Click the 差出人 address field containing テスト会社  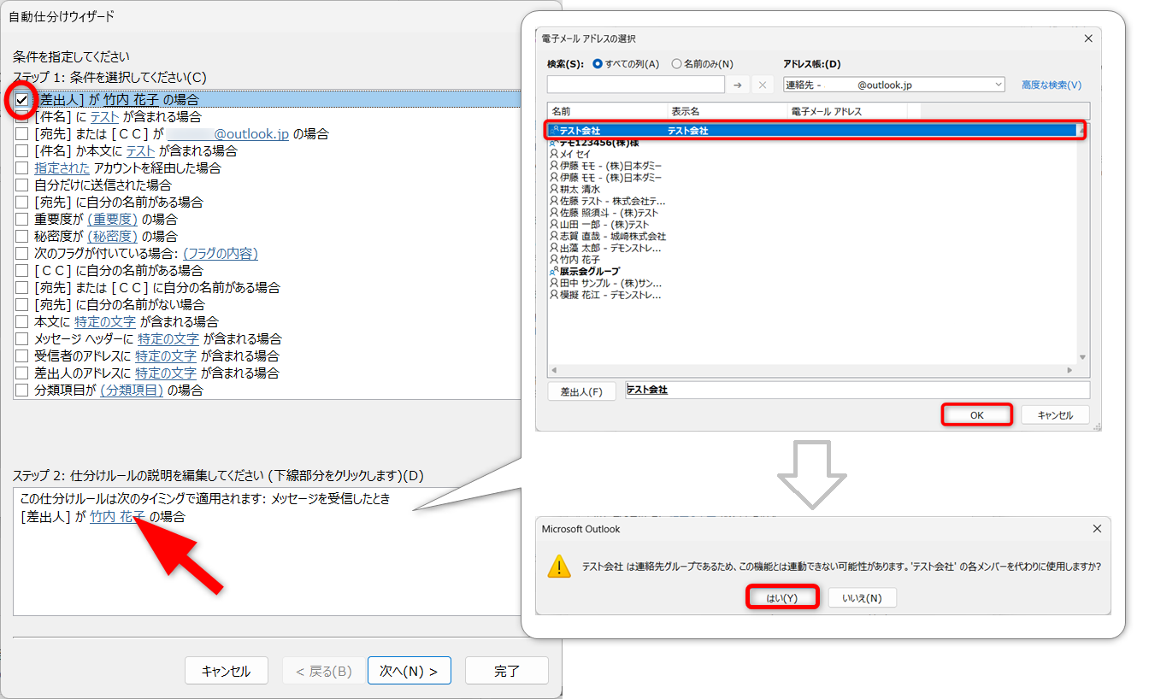[x=857, y=390]
